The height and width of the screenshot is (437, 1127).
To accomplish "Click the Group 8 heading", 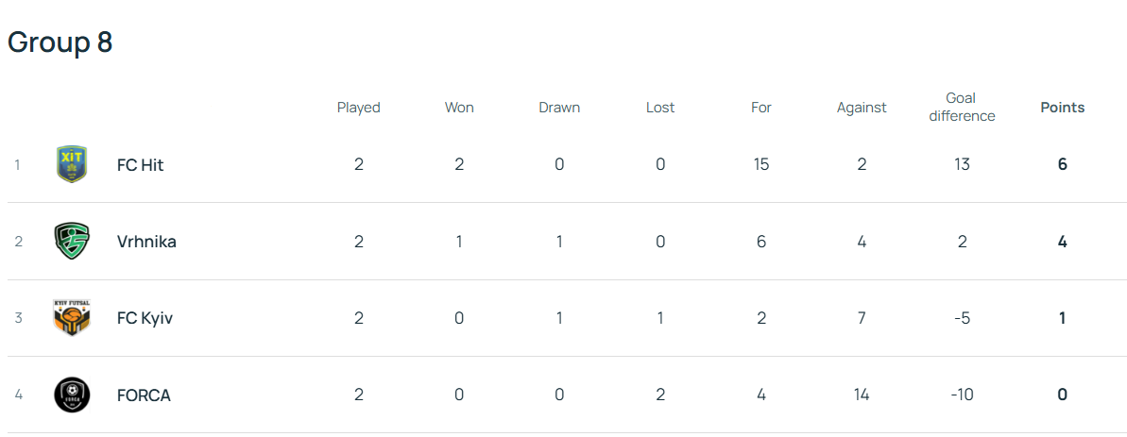I will click(60, 42).
